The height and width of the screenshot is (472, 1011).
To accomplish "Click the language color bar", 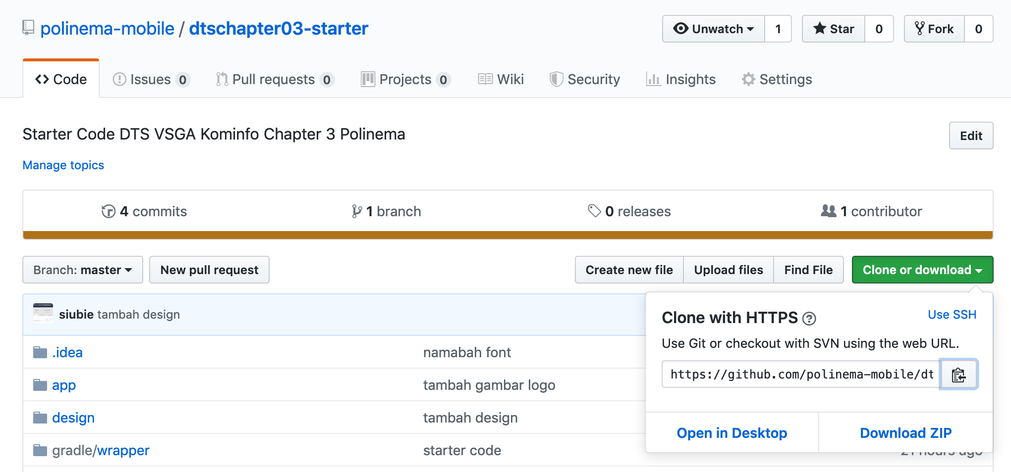I will (508, 235).
